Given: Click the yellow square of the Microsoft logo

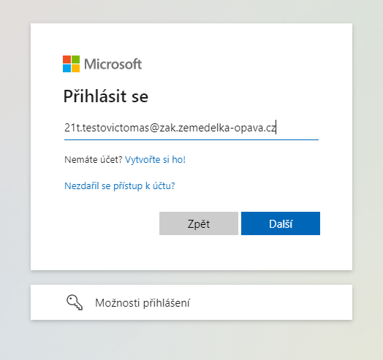Looking at the screenshot, I should point(75,69).
